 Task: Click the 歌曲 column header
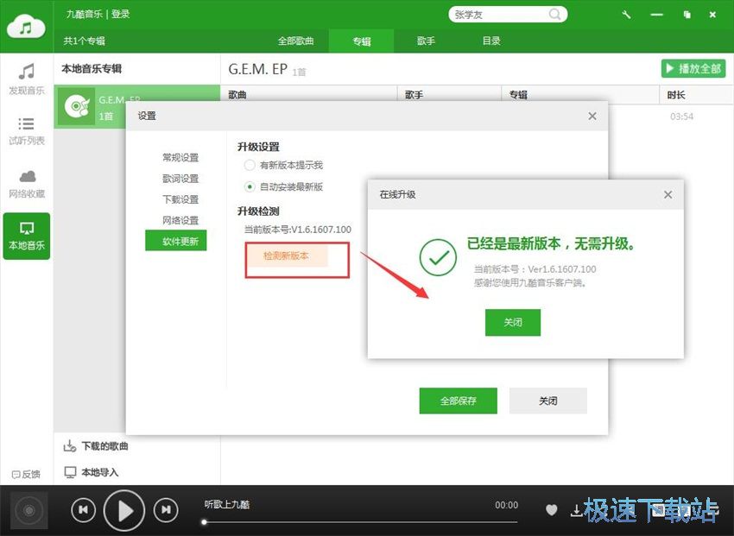[308, 95]
